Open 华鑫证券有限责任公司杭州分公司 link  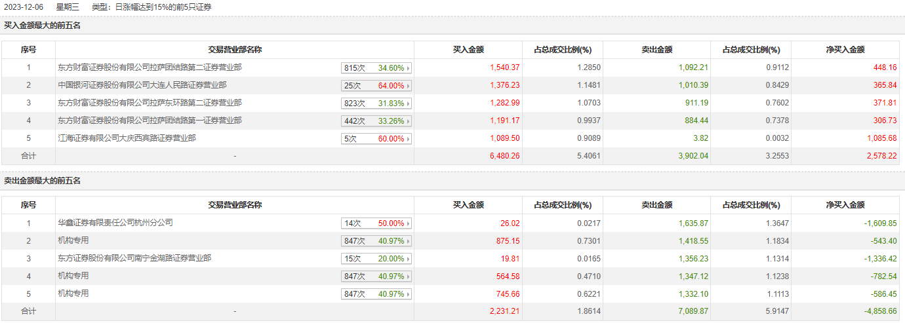coord(115,223)
